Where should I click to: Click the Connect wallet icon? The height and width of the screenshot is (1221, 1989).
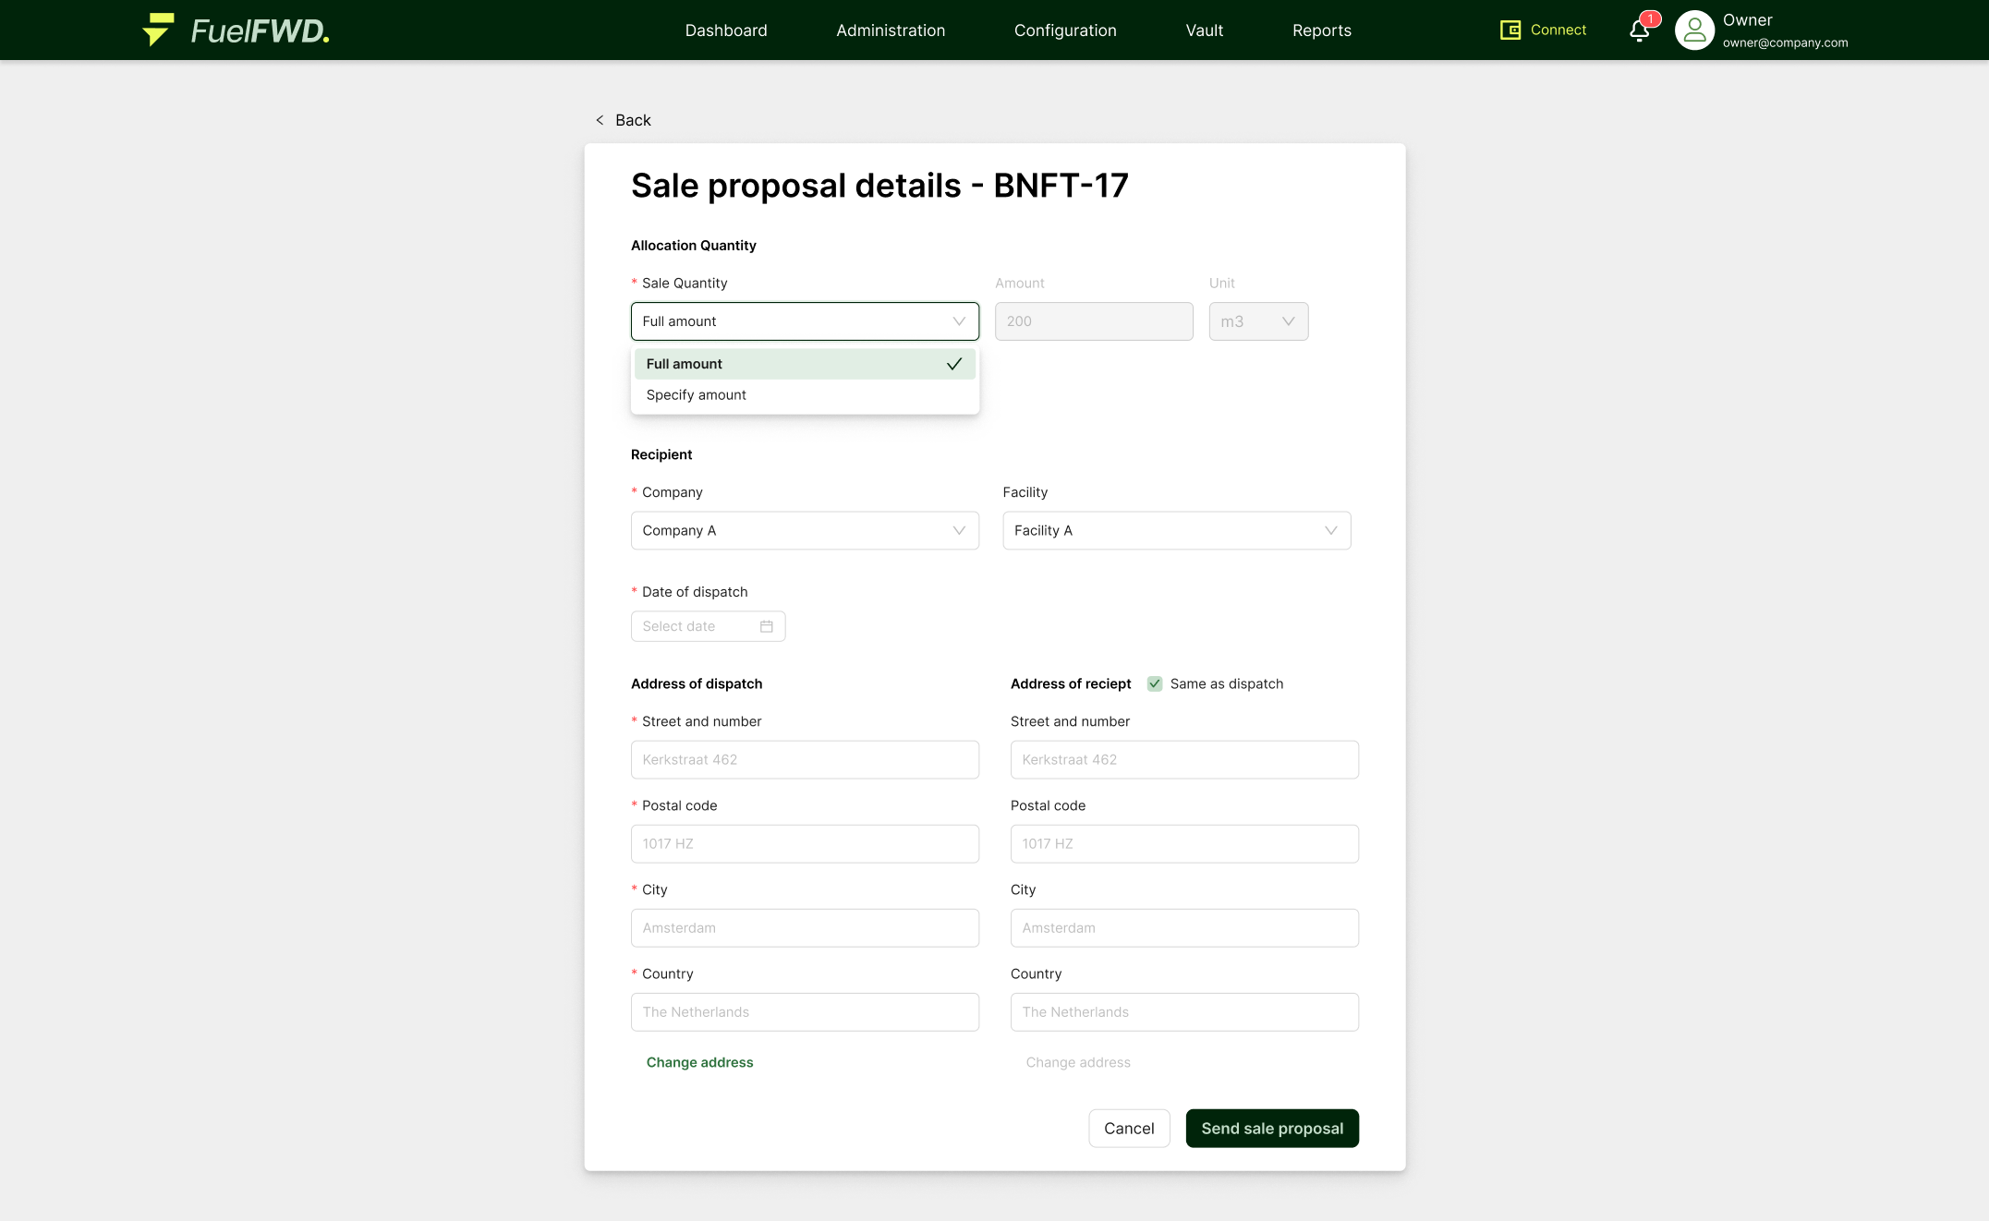click(x=1510, y=30)
